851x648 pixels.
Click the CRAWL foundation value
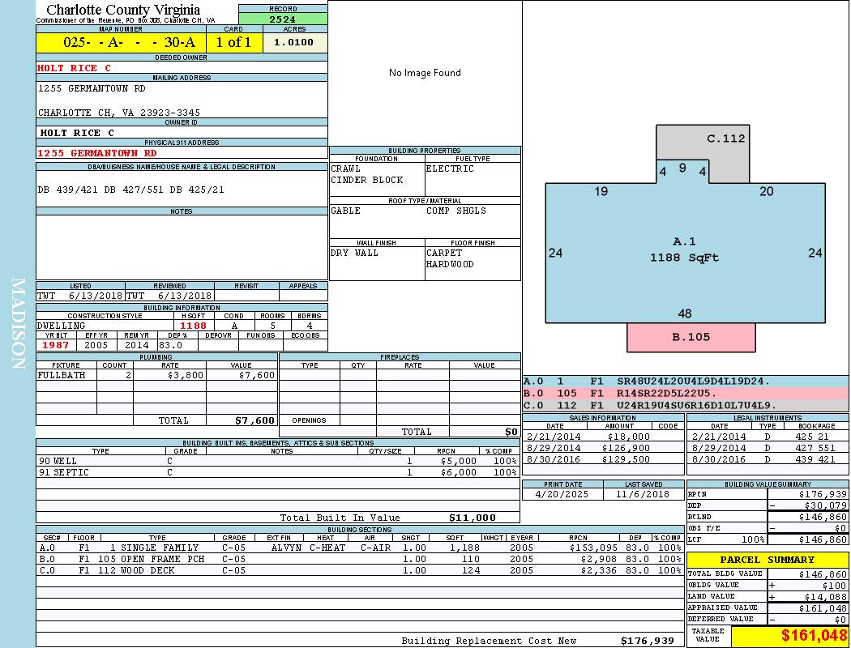click(x=346, y=168)
